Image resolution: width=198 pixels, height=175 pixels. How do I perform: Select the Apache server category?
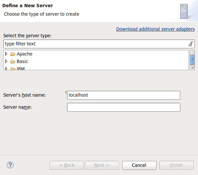point(25,54)
